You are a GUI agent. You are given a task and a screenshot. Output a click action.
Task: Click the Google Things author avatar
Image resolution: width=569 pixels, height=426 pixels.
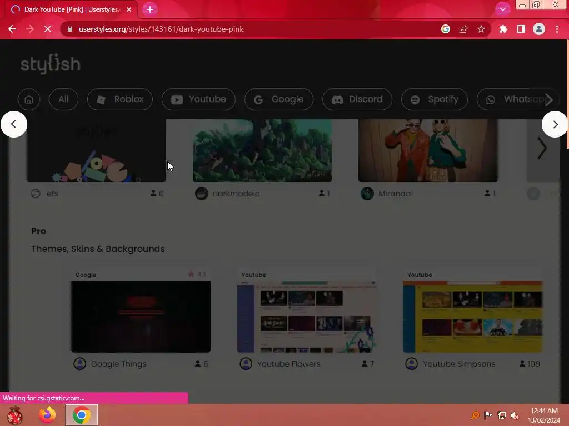click(80, 364)
